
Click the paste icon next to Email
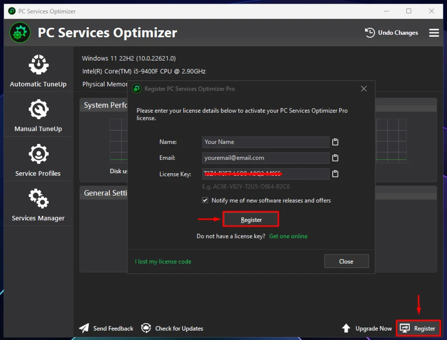tap(335, 158)
